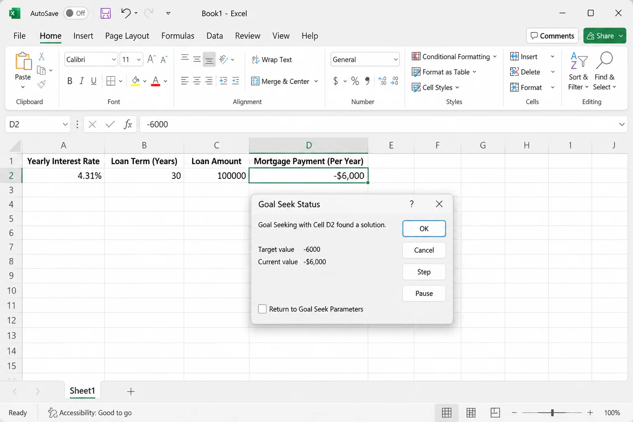This screenshot has height=422, width=633.
Task: Switch to Page Break Preview icon in status bar
Action: 495,413
